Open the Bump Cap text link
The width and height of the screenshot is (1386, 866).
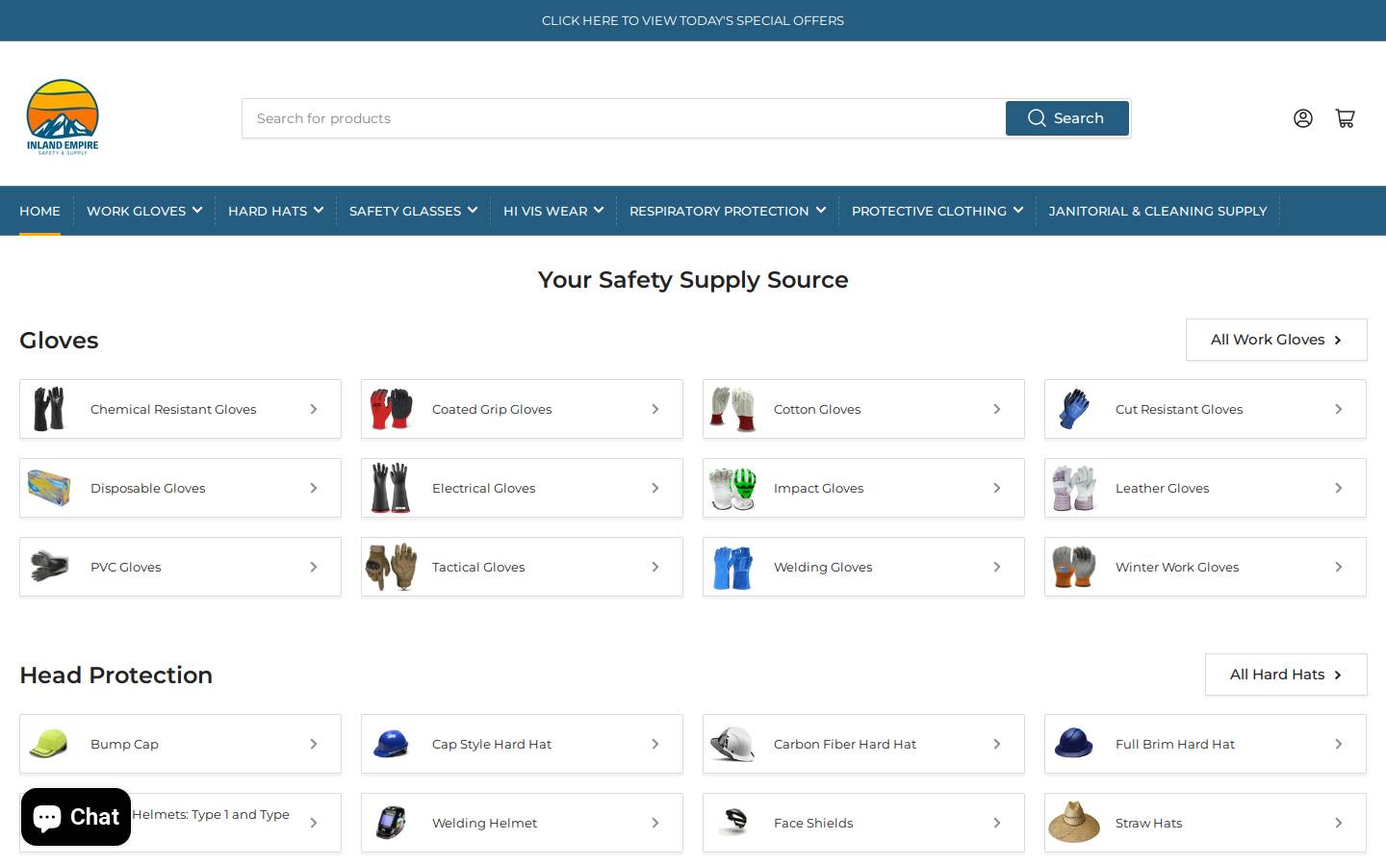click(124, 744)
